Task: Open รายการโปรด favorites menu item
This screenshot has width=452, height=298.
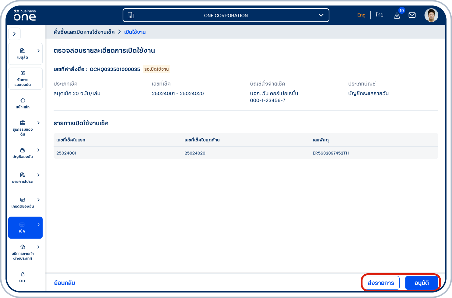Action: tap(23, 178)
